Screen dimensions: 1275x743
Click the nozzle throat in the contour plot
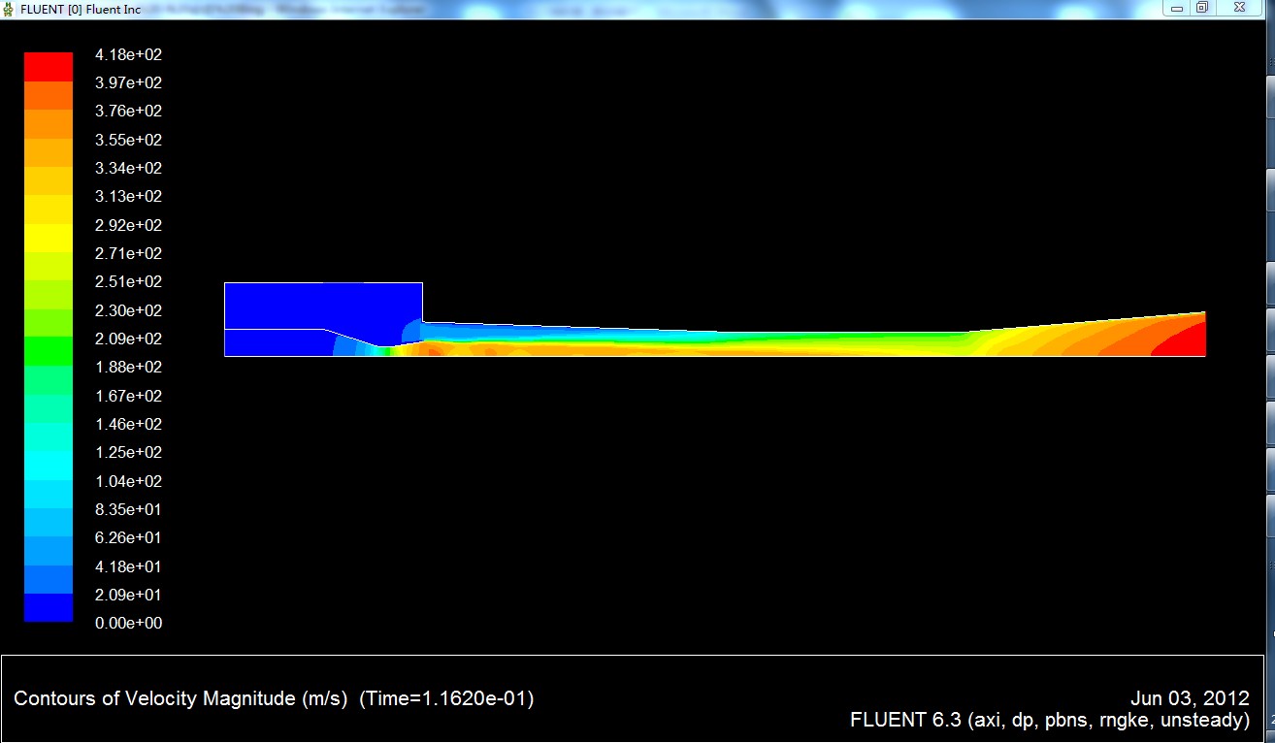coord(383,350)
